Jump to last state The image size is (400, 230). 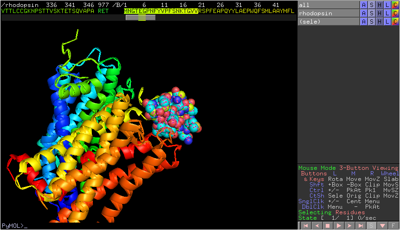point(361,226)
